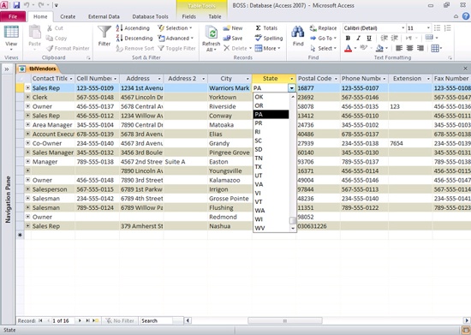This screenshot has height=335, width=471.
Task: Click the horizontal scrollbar thumb
Action: tap(285, 320)
